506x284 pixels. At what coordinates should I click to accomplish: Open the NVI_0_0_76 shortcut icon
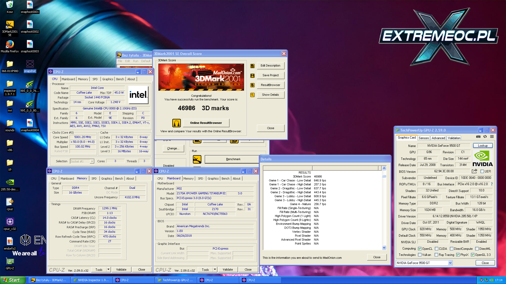[x=30, y=84]
